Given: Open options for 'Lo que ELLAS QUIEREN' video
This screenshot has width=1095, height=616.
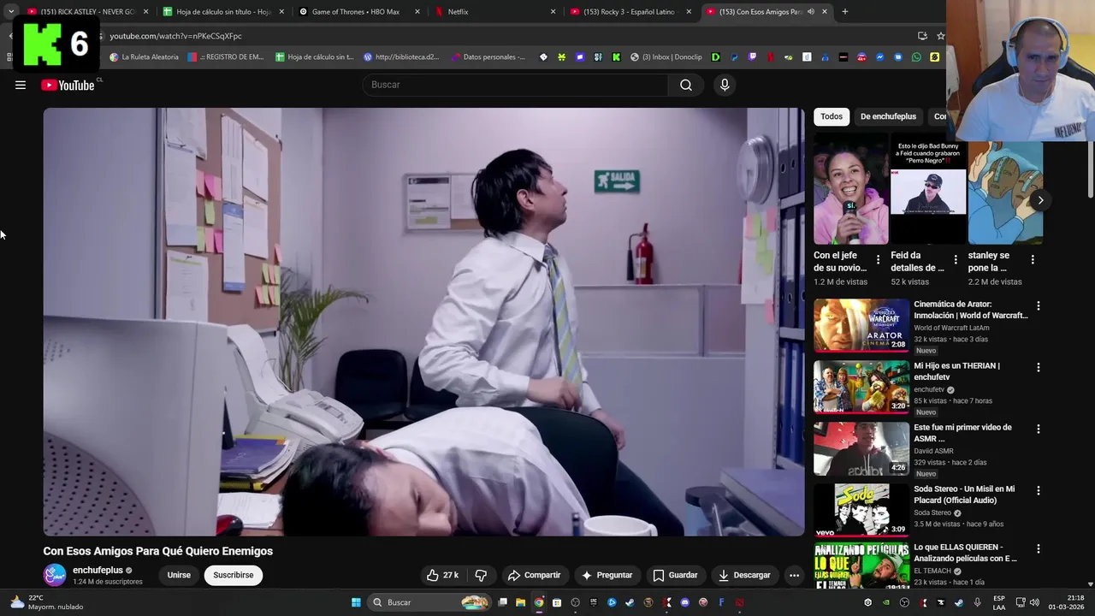Looking at the screenshot, I should click(x=1039, y=548).
